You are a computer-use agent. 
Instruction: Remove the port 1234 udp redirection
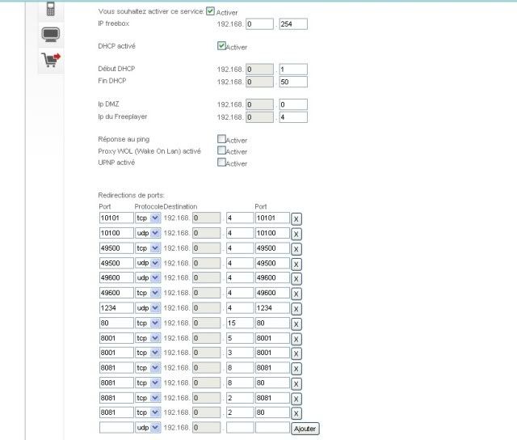pyautogui.click(x=296, y=308)
